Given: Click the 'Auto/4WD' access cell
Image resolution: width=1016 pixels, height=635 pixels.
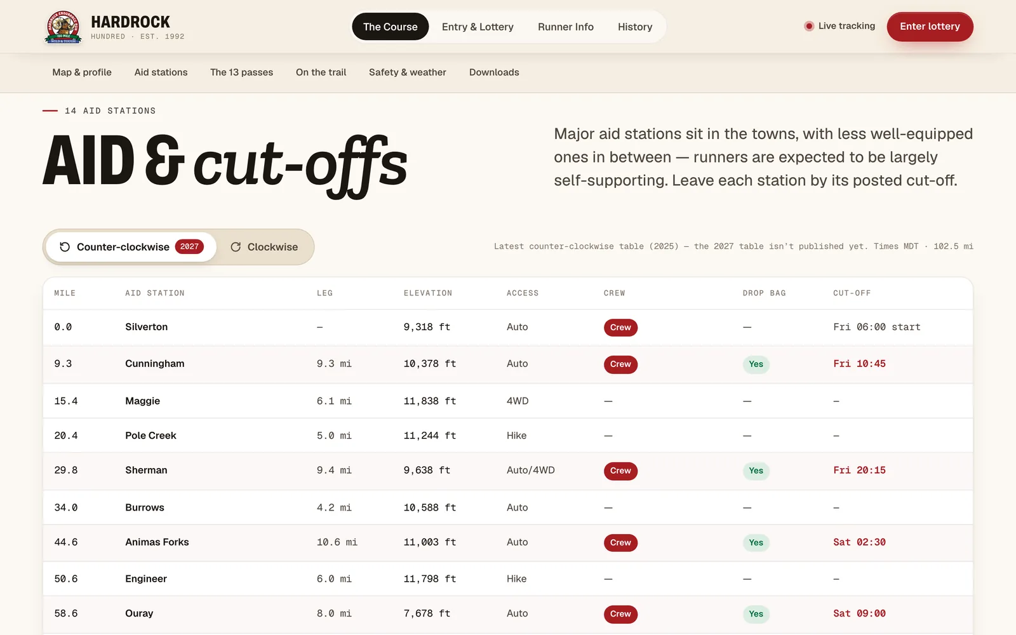Looking at the screenshot, I should point(531,471).
